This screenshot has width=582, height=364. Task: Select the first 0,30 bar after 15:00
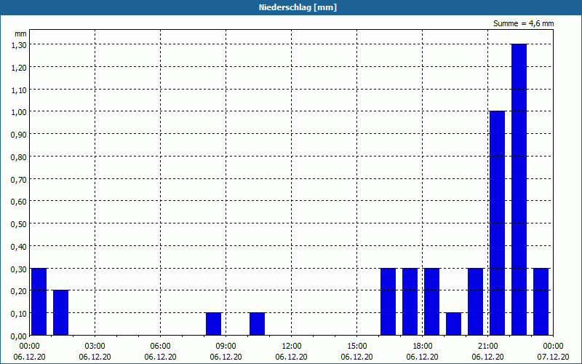tap(388, 301)
